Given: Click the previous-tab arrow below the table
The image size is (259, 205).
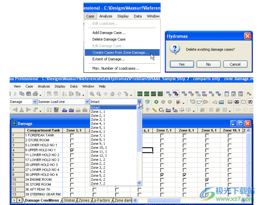Looking at the screenshot, I should click(14, 201).
